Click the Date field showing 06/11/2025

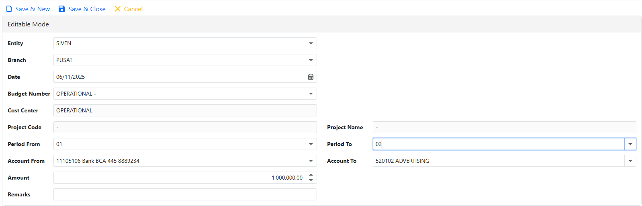(x=179, y=77)
